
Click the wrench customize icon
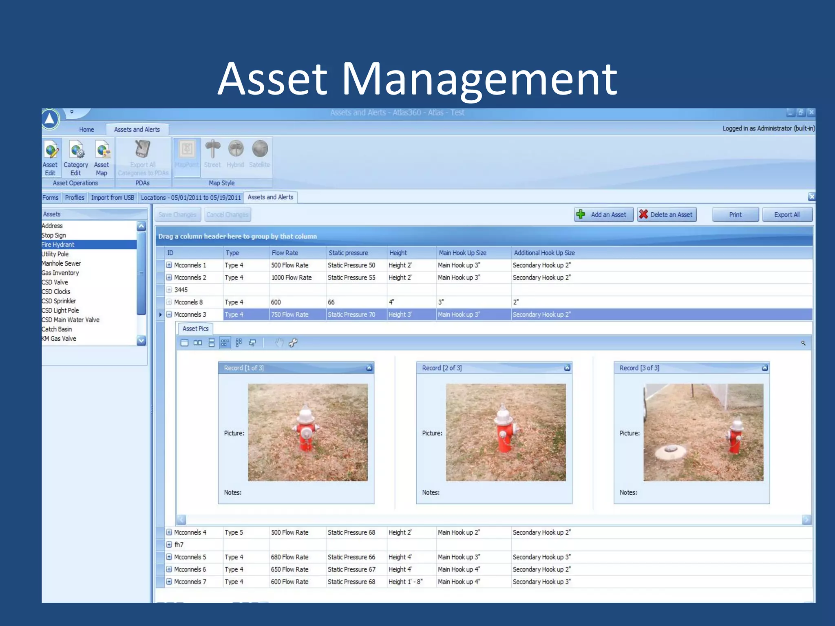[x=293, y=343]
